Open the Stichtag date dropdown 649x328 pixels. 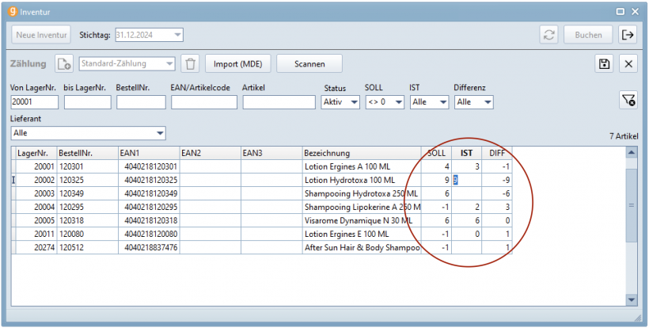tap(177, 35)
